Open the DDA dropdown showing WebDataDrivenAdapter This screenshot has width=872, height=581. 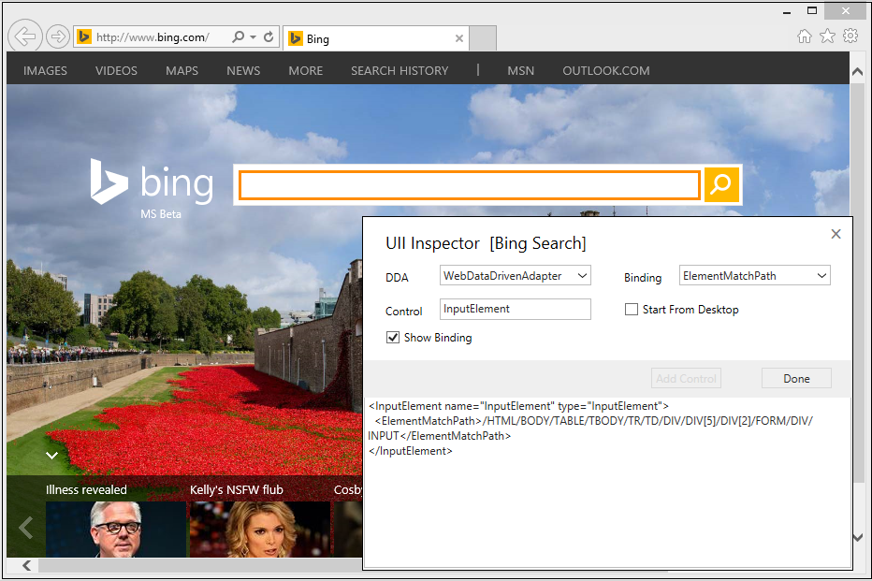(x=516, y=275)
